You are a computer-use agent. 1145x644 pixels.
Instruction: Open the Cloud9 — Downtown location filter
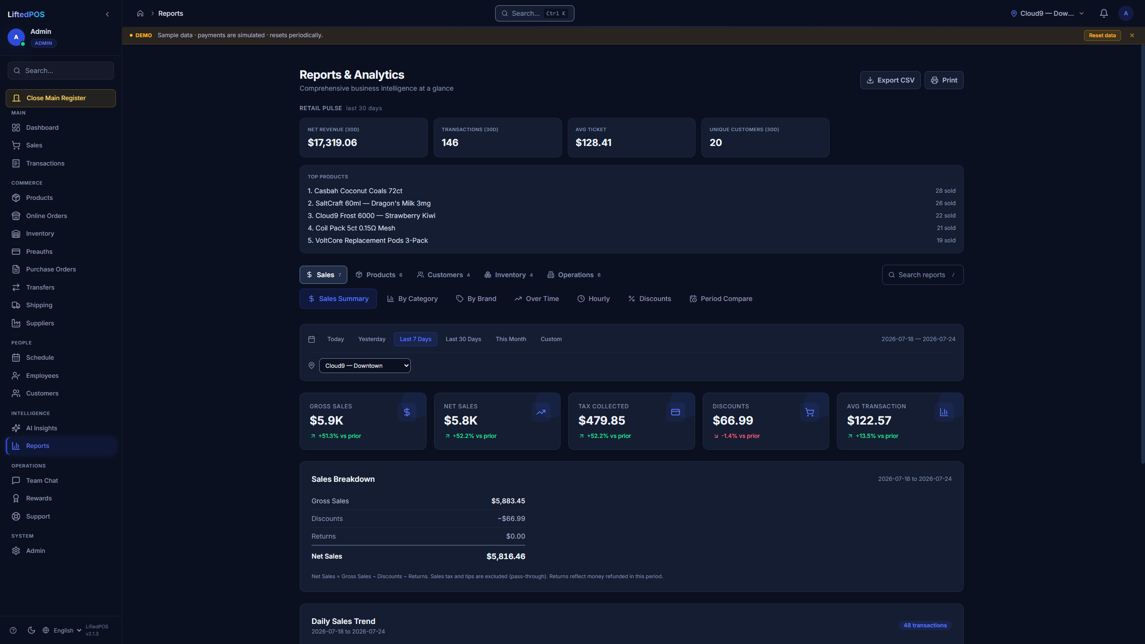[364, 365]
